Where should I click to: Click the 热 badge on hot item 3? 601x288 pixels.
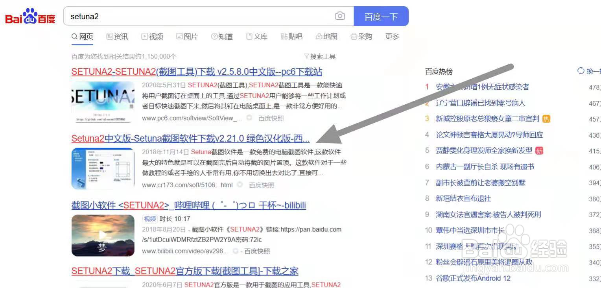546,118
